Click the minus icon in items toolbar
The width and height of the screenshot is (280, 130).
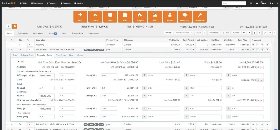[x=249, y=33]
